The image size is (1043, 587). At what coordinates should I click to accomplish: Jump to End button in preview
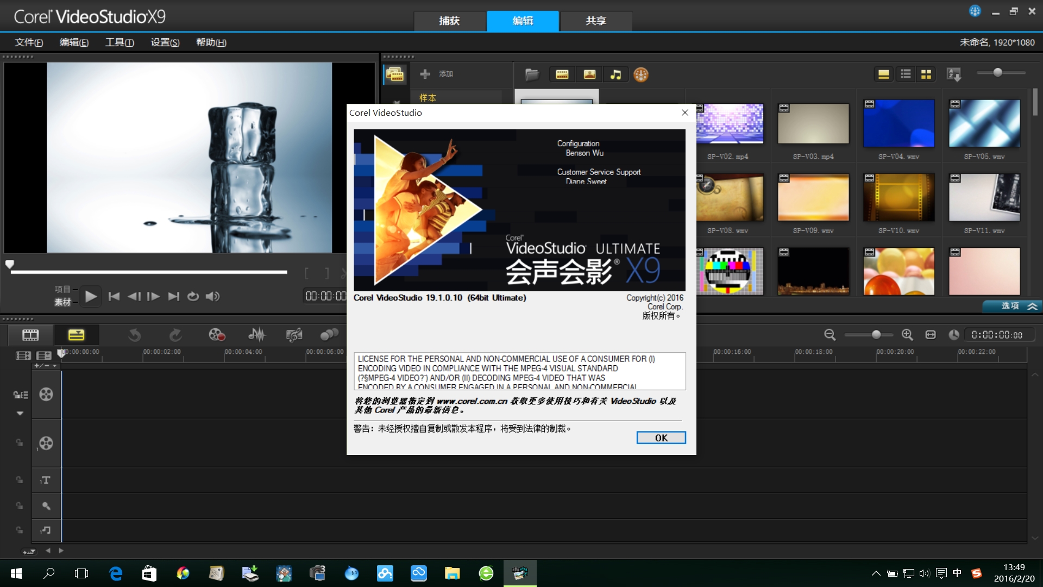coord(173,296)
